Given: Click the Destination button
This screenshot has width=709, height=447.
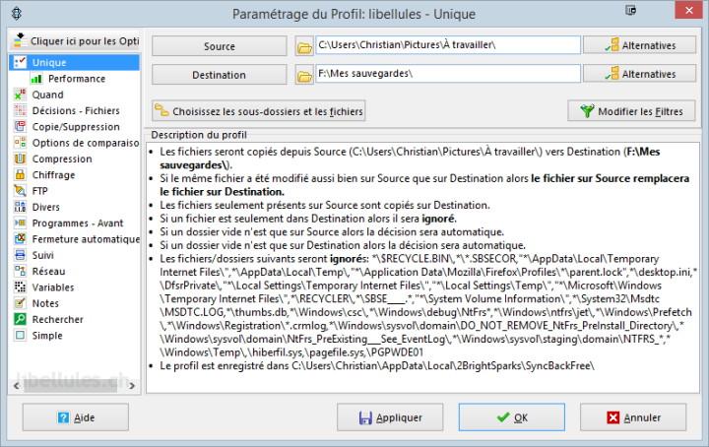Looking at the screenshot, I should click(x=220, y=75).
